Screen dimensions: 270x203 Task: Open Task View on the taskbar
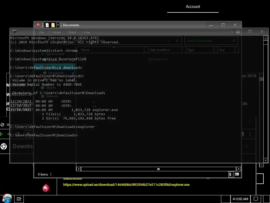[19, 199]
